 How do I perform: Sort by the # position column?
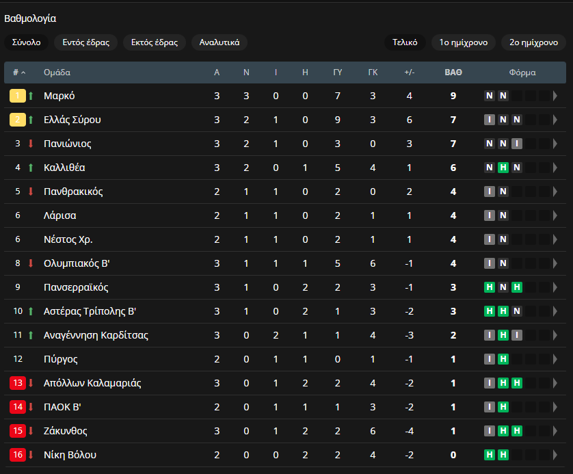click(19, 73)
